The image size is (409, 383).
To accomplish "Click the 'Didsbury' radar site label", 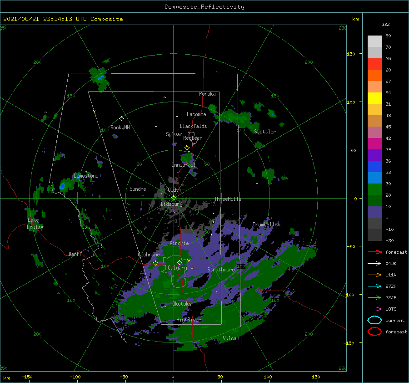I will click(171, 204).
